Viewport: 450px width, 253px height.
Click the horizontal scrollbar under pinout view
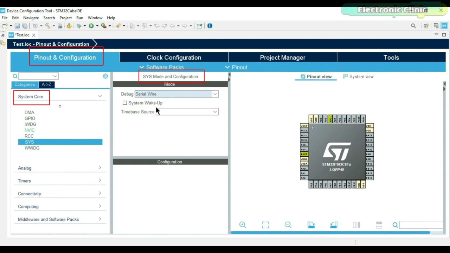tap(330, 232)
